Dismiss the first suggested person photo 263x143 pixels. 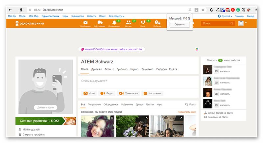coord(112,118)
